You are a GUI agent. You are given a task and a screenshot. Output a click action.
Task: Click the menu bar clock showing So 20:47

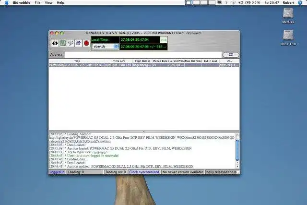(272, 2)
